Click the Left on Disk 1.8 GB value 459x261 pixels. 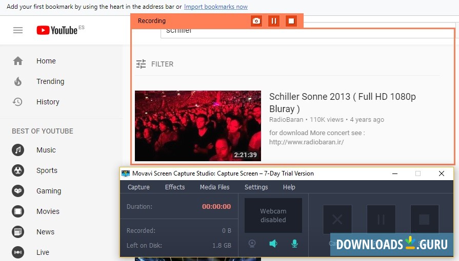(x=222, y=246)
